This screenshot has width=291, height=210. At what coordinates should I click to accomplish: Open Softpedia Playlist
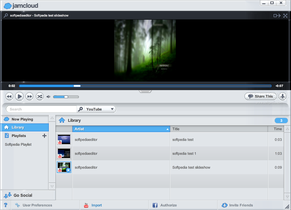[18, 144]
